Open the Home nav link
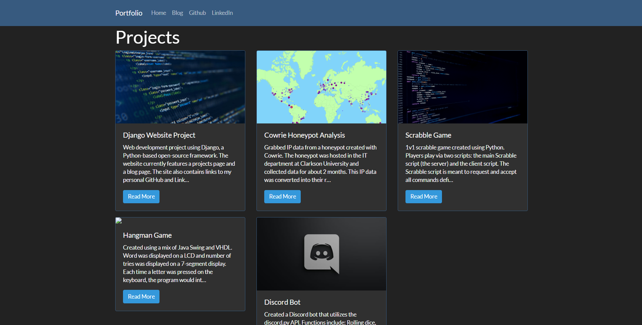Viewport: 642px width, 325px height. pos(158,13)
